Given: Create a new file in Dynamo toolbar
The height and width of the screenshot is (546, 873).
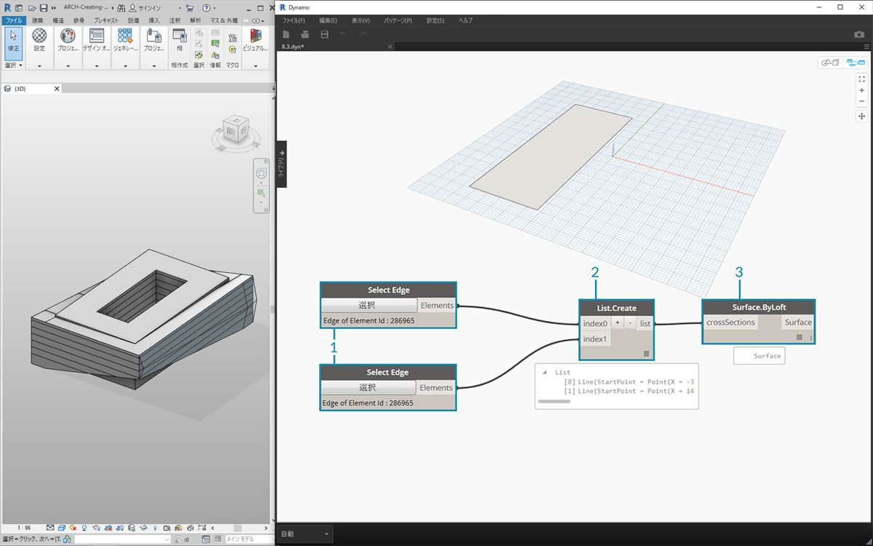Looking at the screenshot, I should (x=287, y=34).
